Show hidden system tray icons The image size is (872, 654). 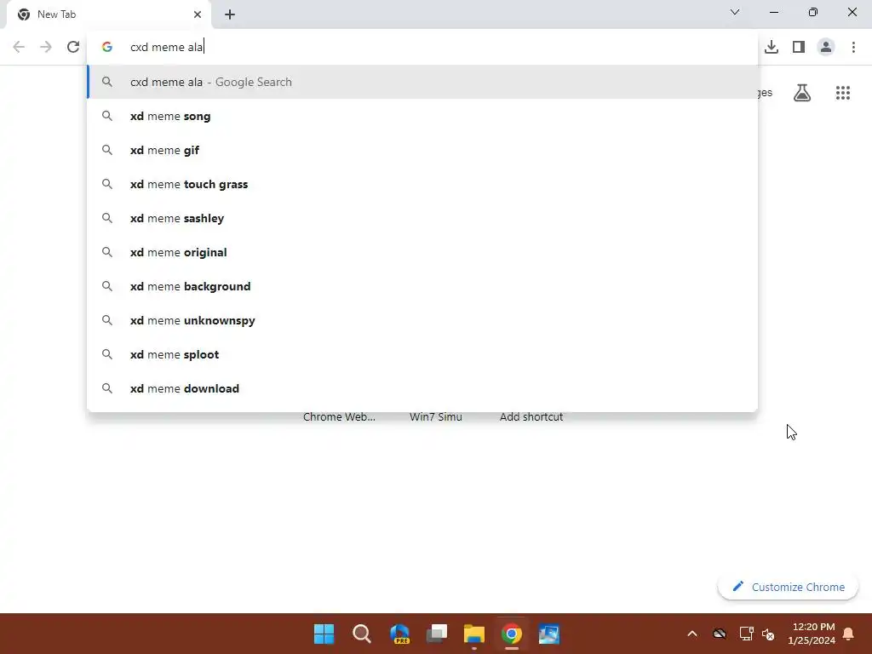click(691, 634)
